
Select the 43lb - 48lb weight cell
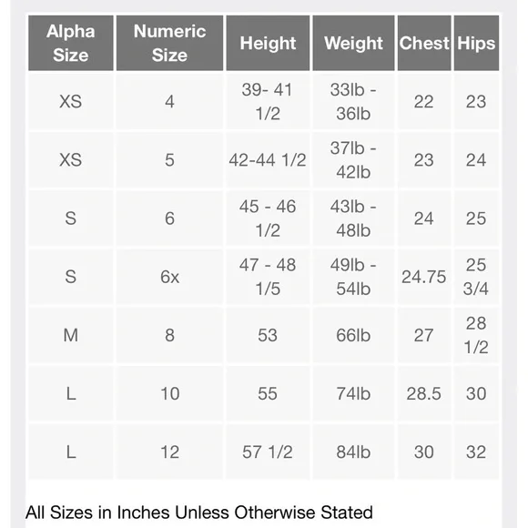coord(353,218)
